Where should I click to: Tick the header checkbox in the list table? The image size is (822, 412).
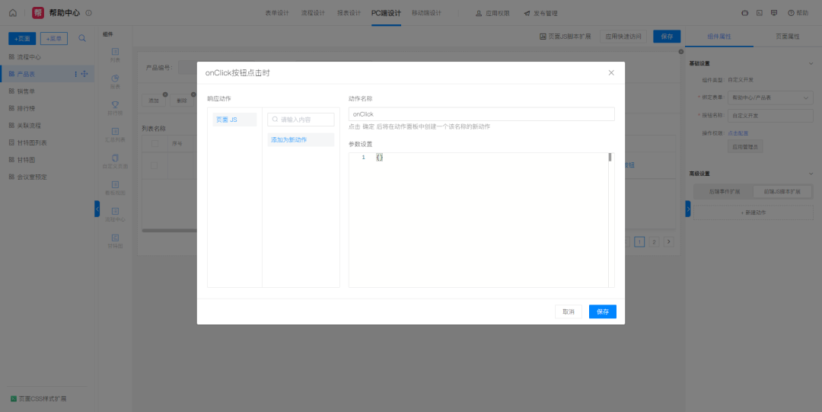point(155,144)
